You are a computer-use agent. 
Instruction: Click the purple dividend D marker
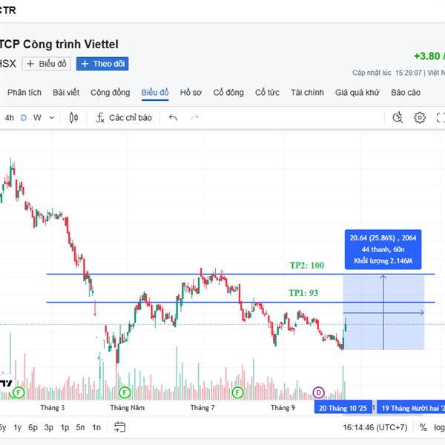[319, 391]
